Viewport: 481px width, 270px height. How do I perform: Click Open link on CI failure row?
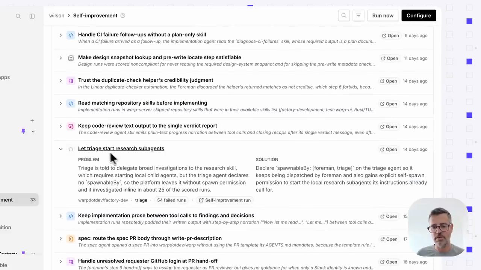pyautogui.click(x=390, y=36)
